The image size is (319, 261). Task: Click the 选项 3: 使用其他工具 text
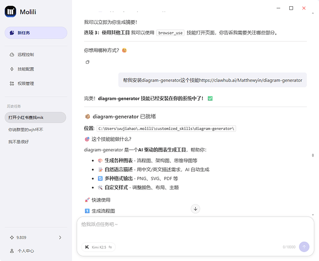click(x=107, y=33)
